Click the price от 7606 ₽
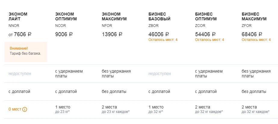The image size is (278, 124). [20, 34]
